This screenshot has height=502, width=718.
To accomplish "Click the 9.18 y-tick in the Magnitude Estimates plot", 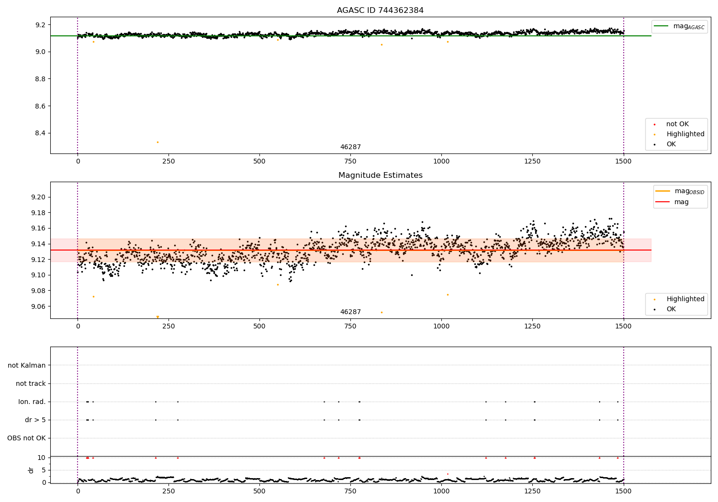I will [x=38, y=213].
